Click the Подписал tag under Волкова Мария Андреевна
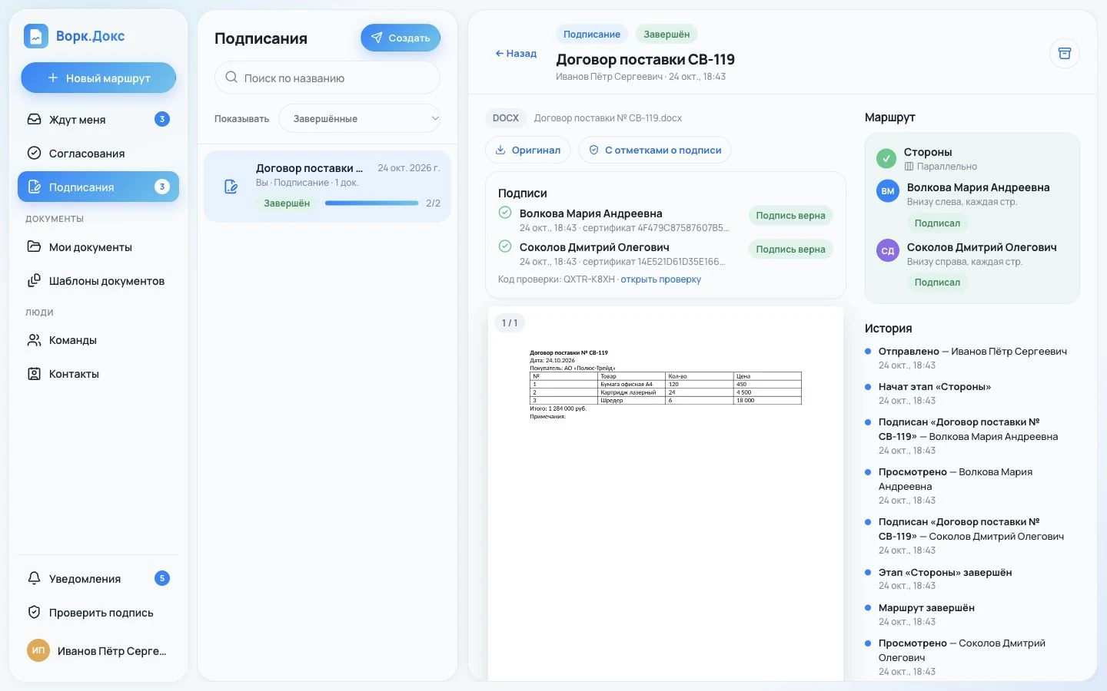 [937, 223]
